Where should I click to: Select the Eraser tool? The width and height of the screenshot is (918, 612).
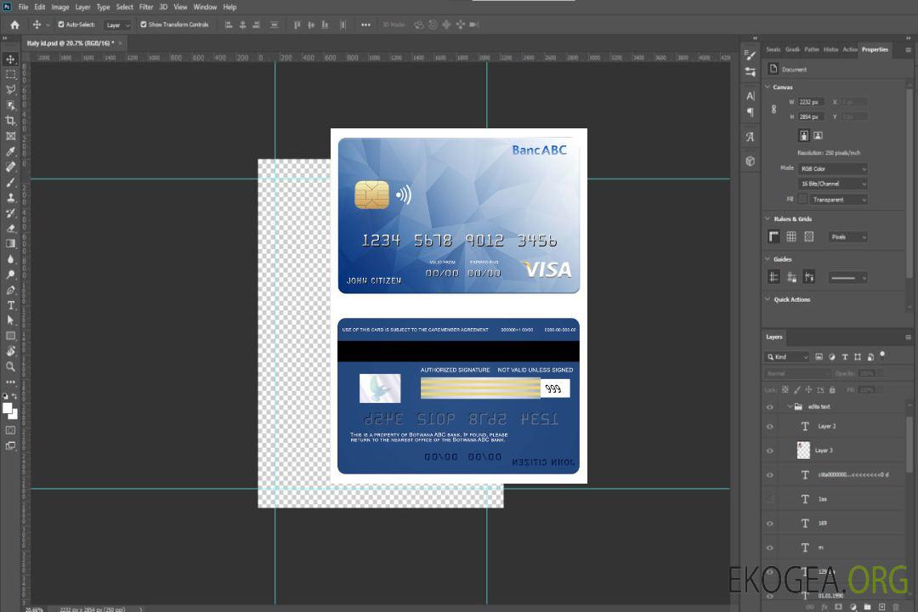(10, 229)
